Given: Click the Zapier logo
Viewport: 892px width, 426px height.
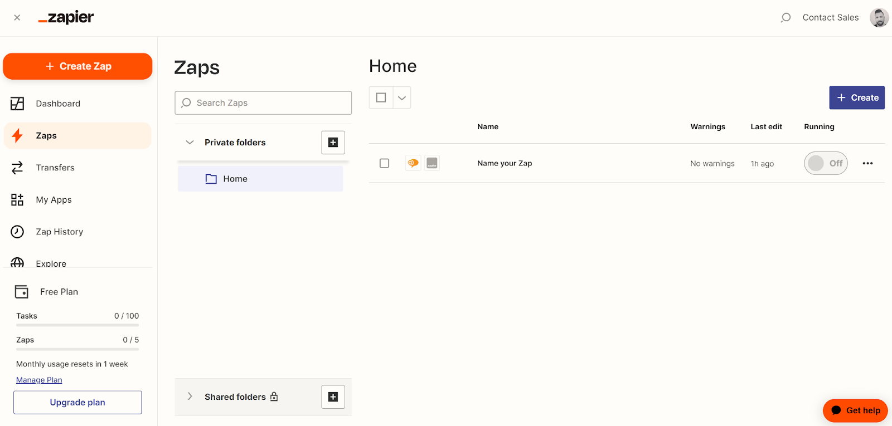Looking at the screenshot, I should point(66,18).
